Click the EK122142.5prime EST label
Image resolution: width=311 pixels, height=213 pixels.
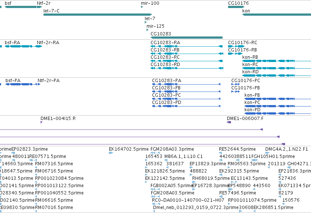pyautogui.click(x=165, y=178)
